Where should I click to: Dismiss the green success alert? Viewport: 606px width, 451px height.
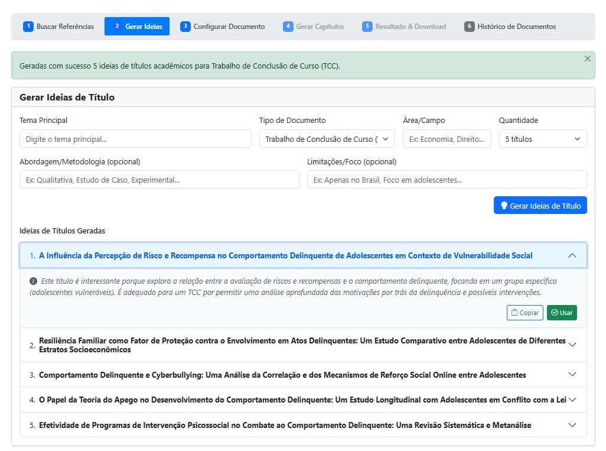pos(587,59)
